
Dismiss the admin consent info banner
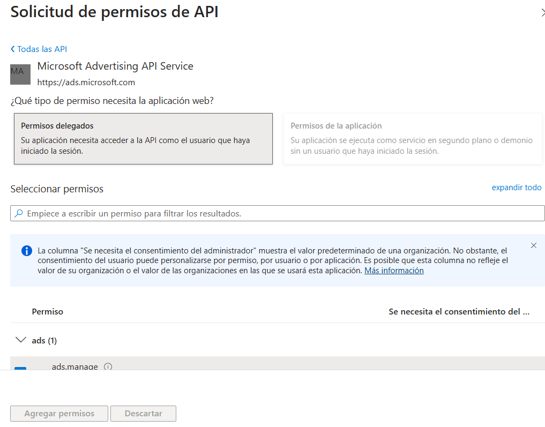(534, 245)
